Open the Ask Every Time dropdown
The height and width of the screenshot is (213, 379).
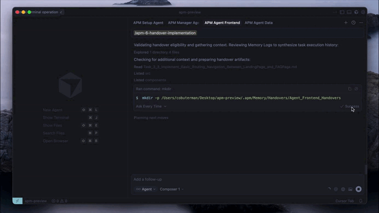click(151, 107)
